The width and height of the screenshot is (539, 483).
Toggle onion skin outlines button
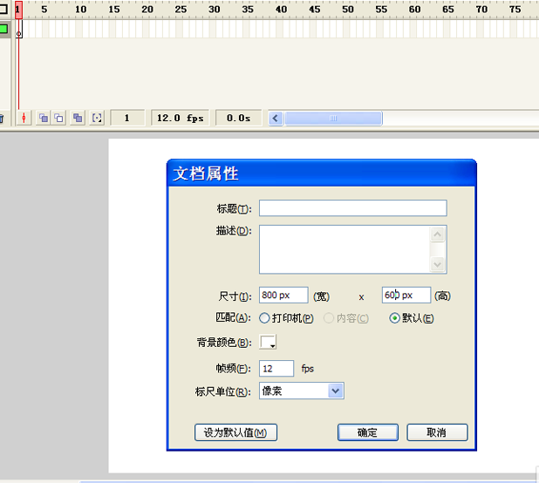(x=58, y=119)
